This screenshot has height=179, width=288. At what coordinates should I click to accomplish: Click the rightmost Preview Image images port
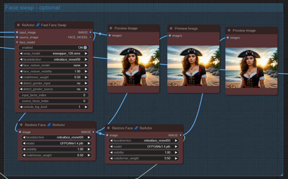(x=228, y=37)
